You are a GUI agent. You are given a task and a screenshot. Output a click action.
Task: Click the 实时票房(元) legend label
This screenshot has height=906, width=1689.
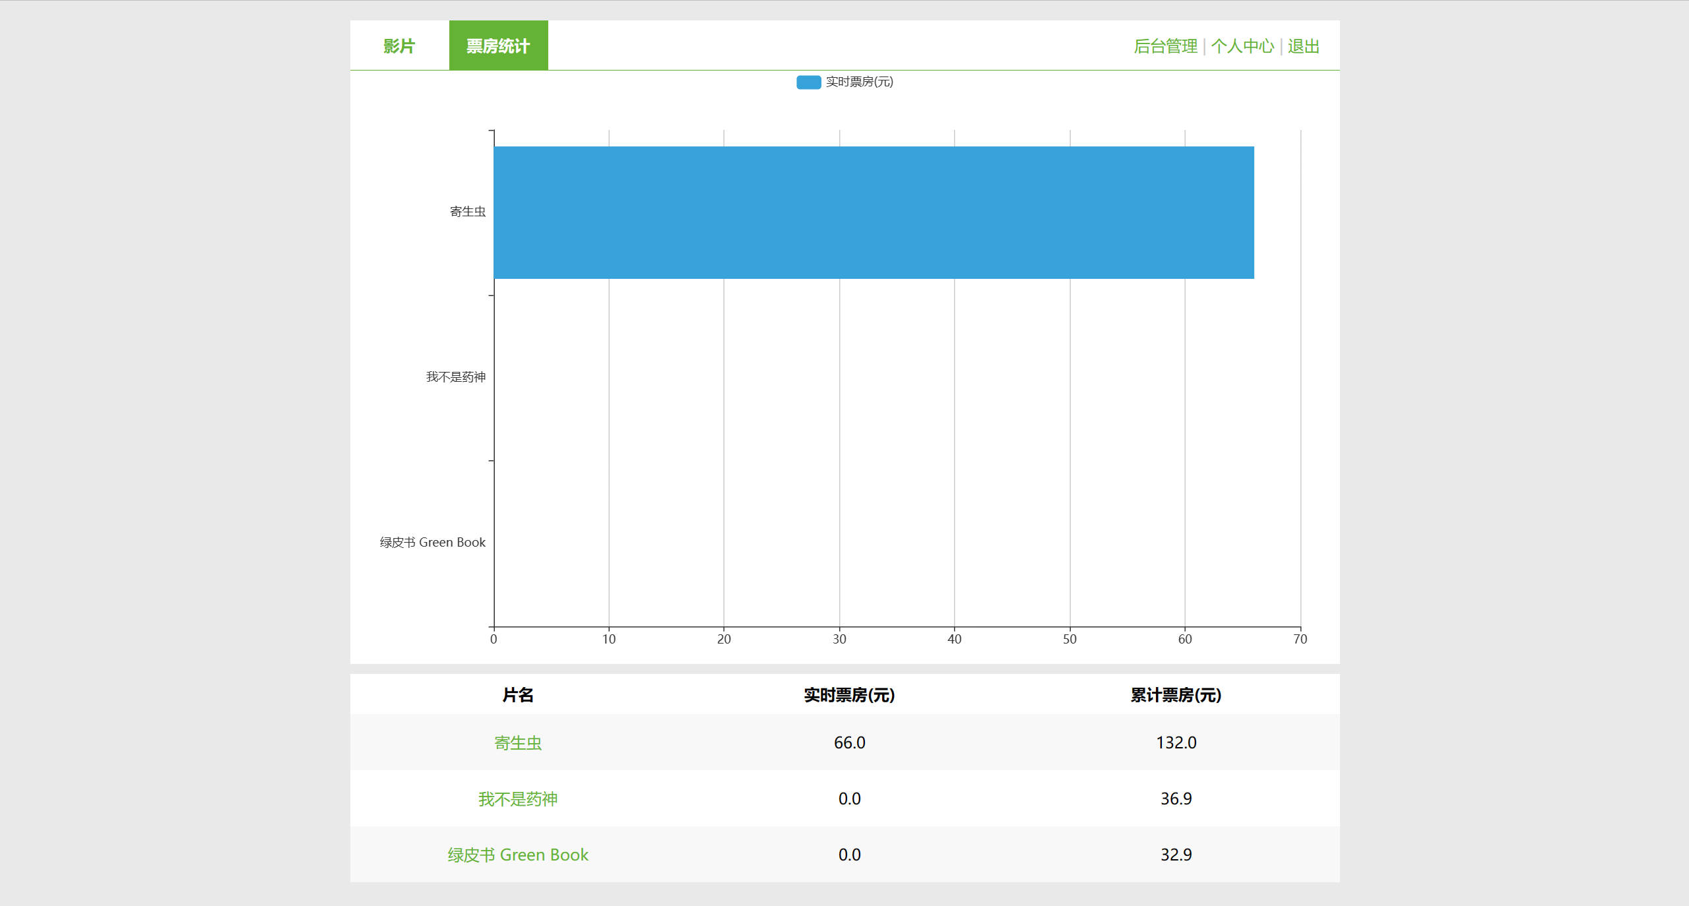click(x=859, y=82)
